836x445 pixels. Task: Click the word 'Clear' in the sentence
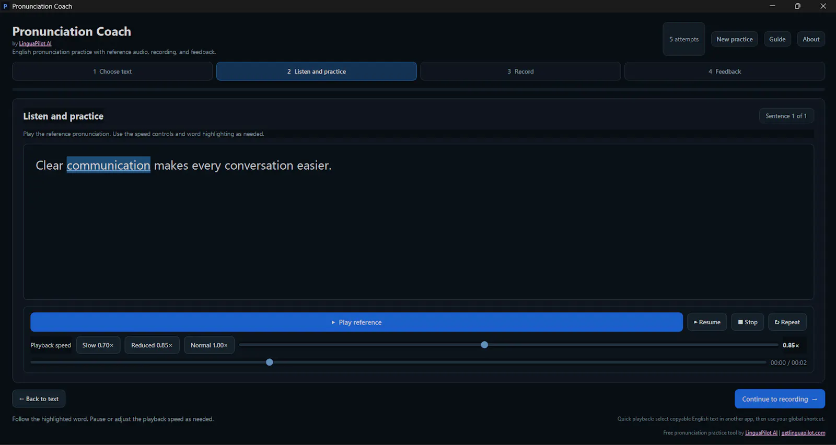(49, 166)
